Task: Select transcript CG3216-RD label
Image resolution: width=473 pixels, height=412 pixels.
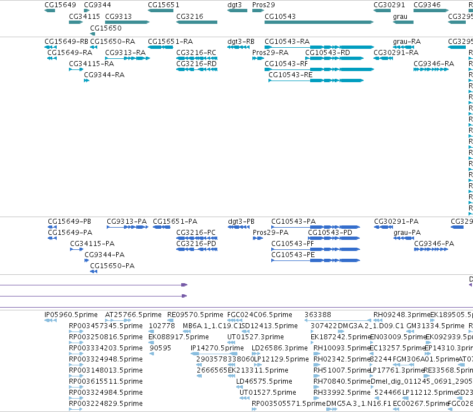Action: (196, 64)
